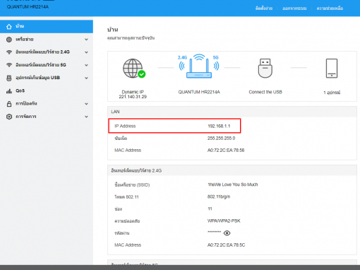
Task: Click the USB drive icon in diagram
Action: click(265, 69)
